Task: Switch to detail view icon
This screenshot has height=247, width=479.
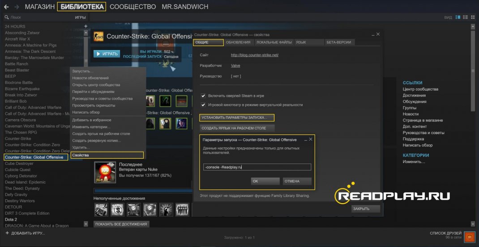Action: 458,17
